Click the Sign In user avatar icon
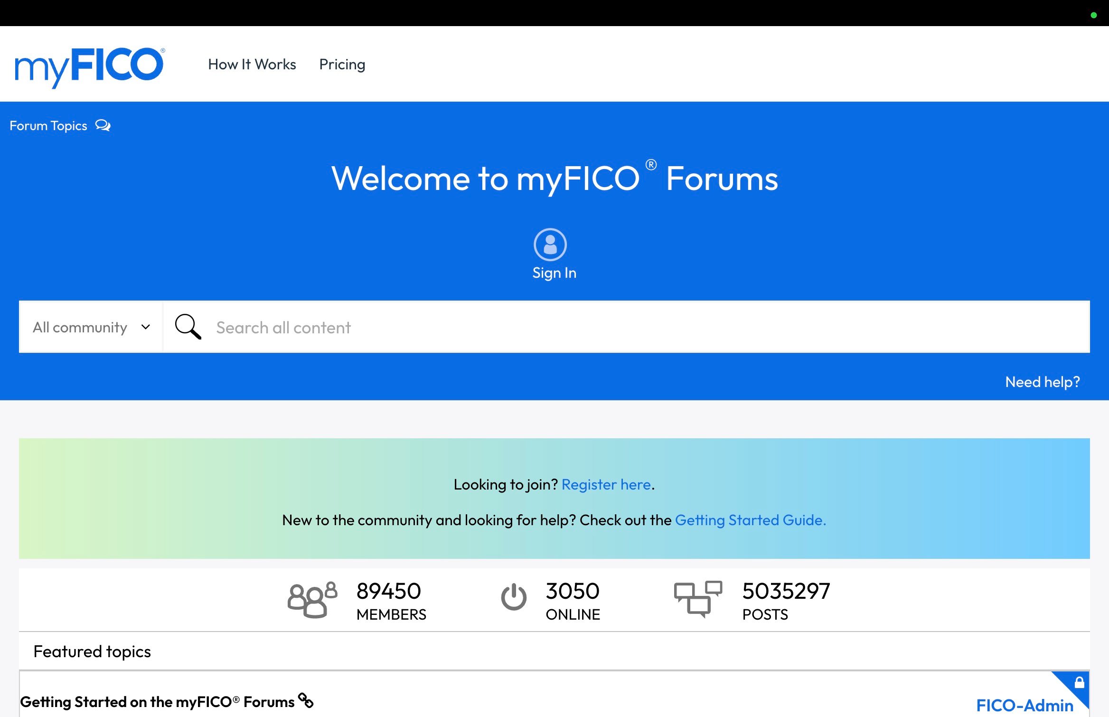This screenshot has width=1109, height=717. pyautogui.click(x=550, y=245)
